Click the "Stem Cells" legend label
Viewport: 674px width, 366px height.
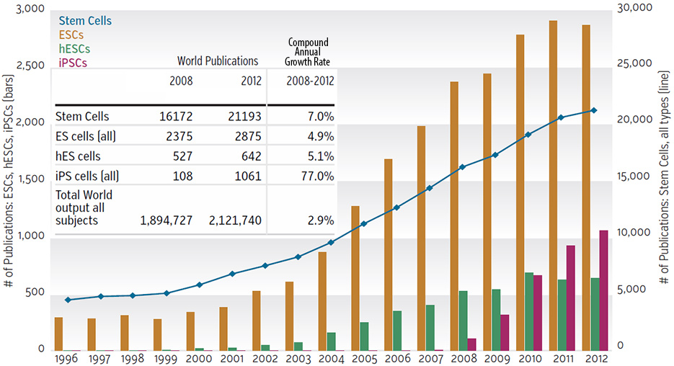tap(85, 21)
